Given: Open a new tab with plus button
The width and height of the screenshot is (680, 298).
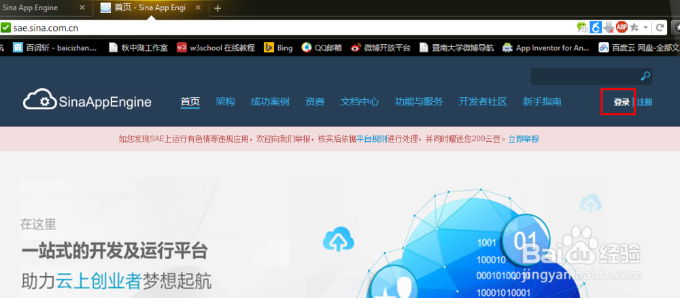Looking at the screenshot, I should click(x=218, y=8).
